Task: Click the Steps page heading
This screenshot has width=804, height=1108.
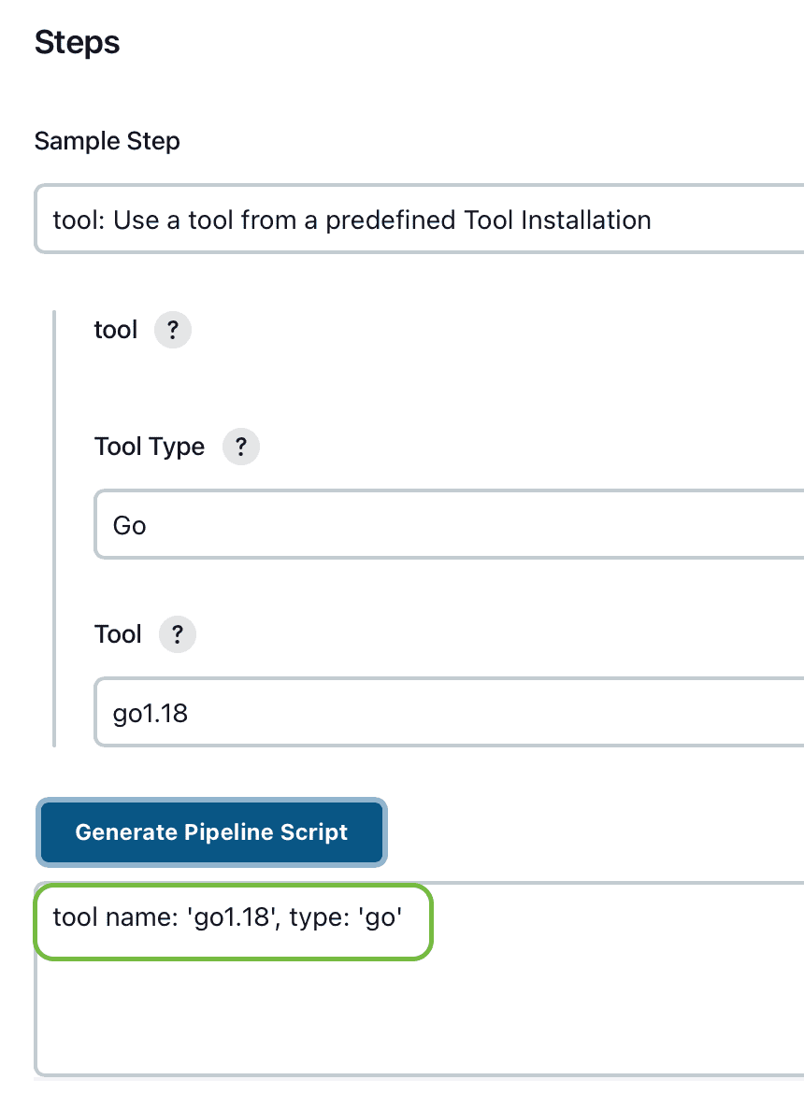Action: pyautogui.click(x=77, y=42)
